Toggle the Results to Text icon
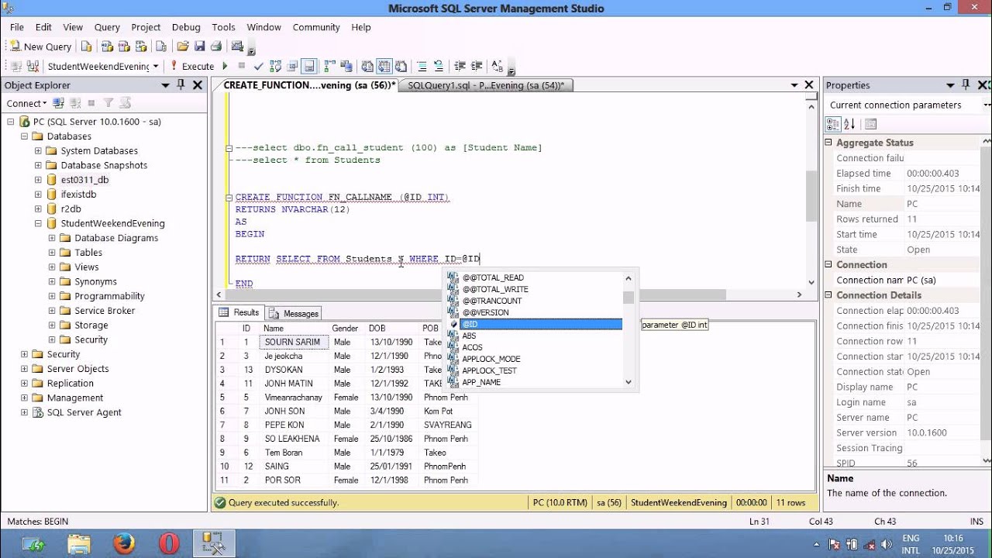The height and width of the screenshot is (558, 992). tap(367, 67)
